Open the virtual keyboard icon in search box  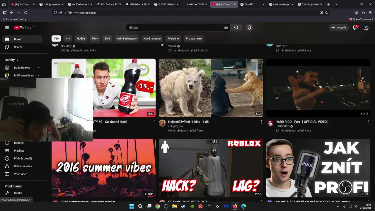(226, 28)
